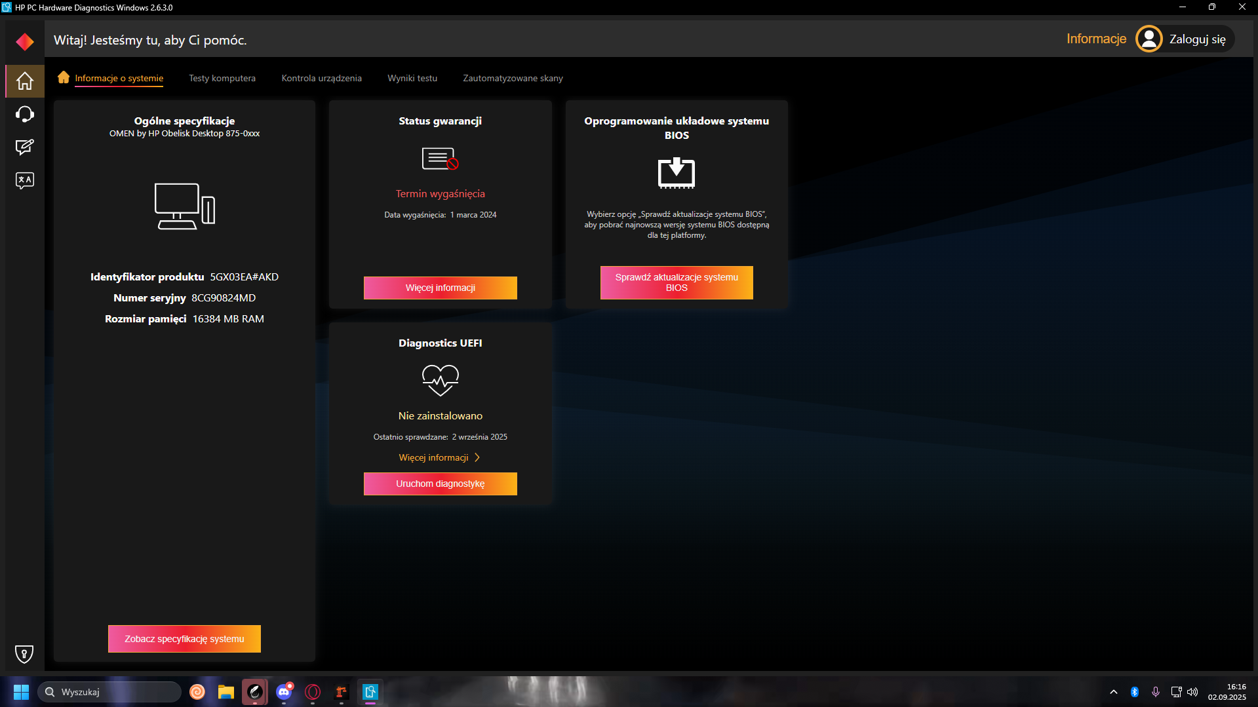Click product ID 5GX03EA#AKD

click(244, 277)
